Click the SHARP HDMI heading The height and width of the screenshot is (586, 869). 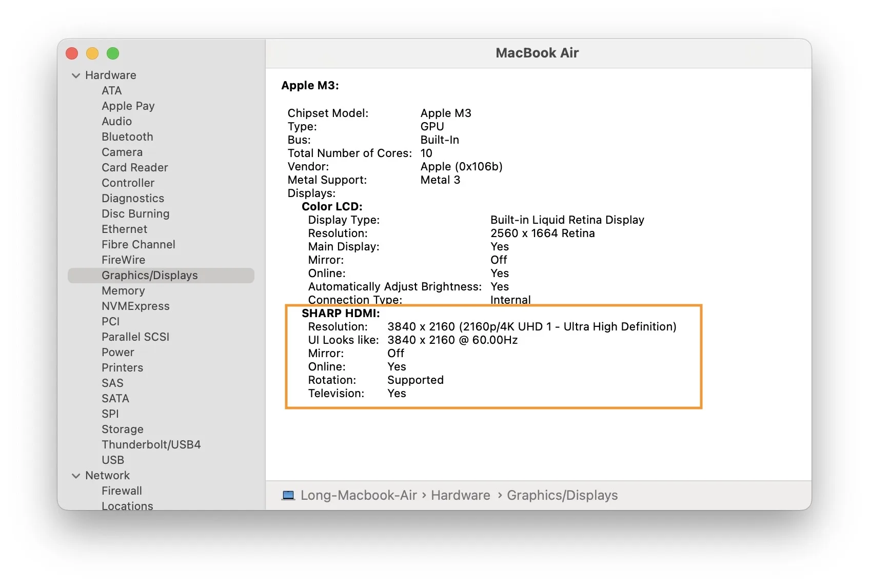click(x=341, y=314)
